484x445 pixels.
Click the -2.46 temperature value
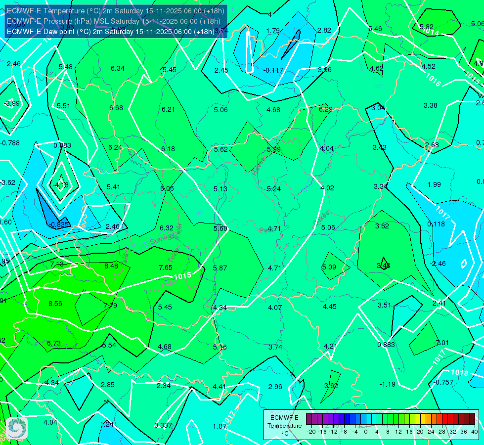438,264
